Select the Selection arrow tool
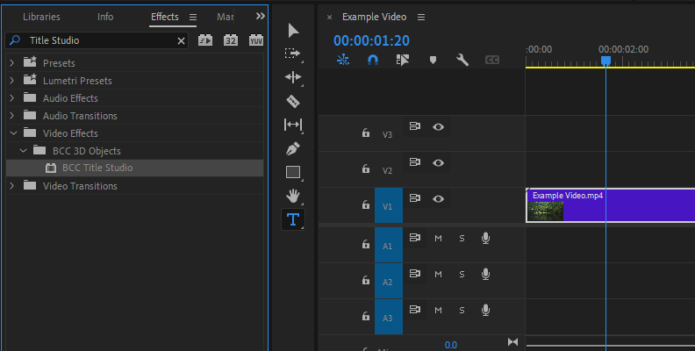 tap(293, 31)
